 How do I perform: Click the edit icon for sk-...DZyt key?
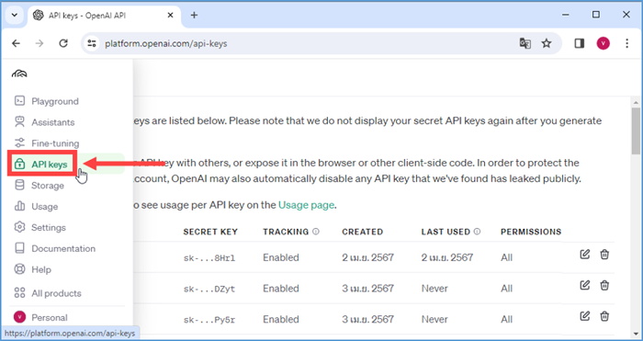pyautogui.click(x=585, y=285)
